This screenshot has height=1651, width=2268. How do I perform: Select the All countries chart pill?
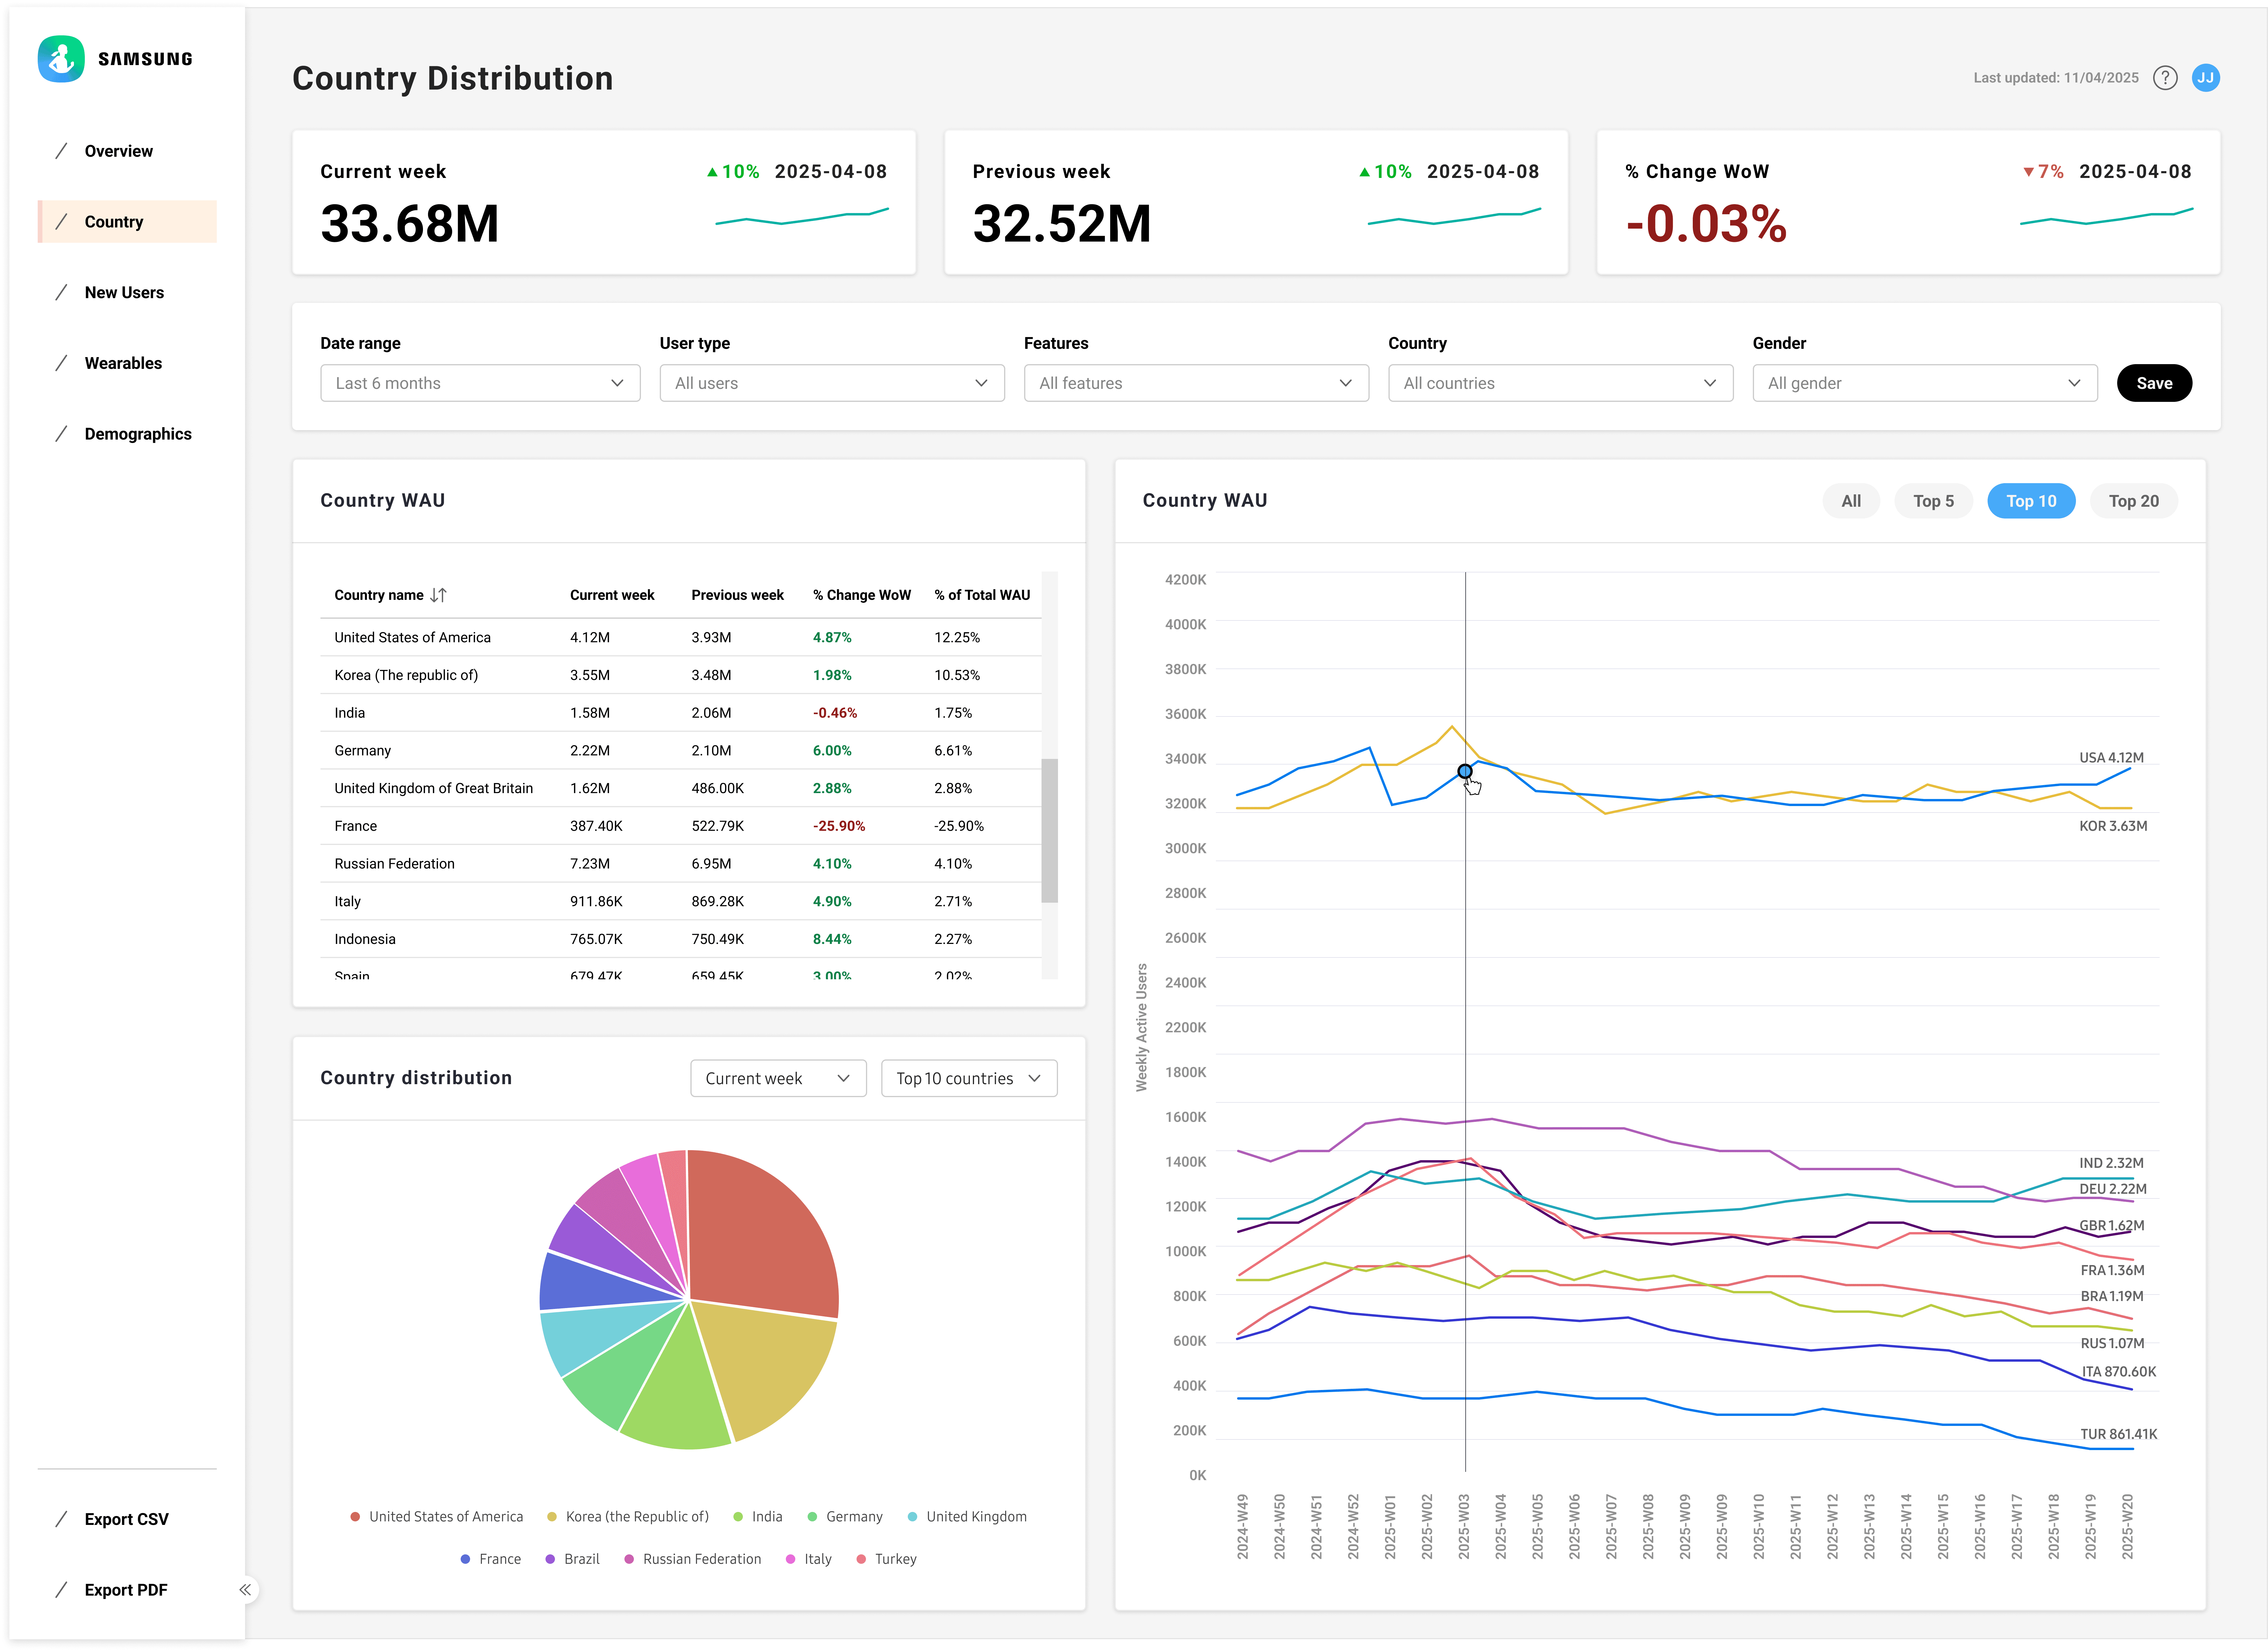pyautogui.click(x=1851, y=501)
